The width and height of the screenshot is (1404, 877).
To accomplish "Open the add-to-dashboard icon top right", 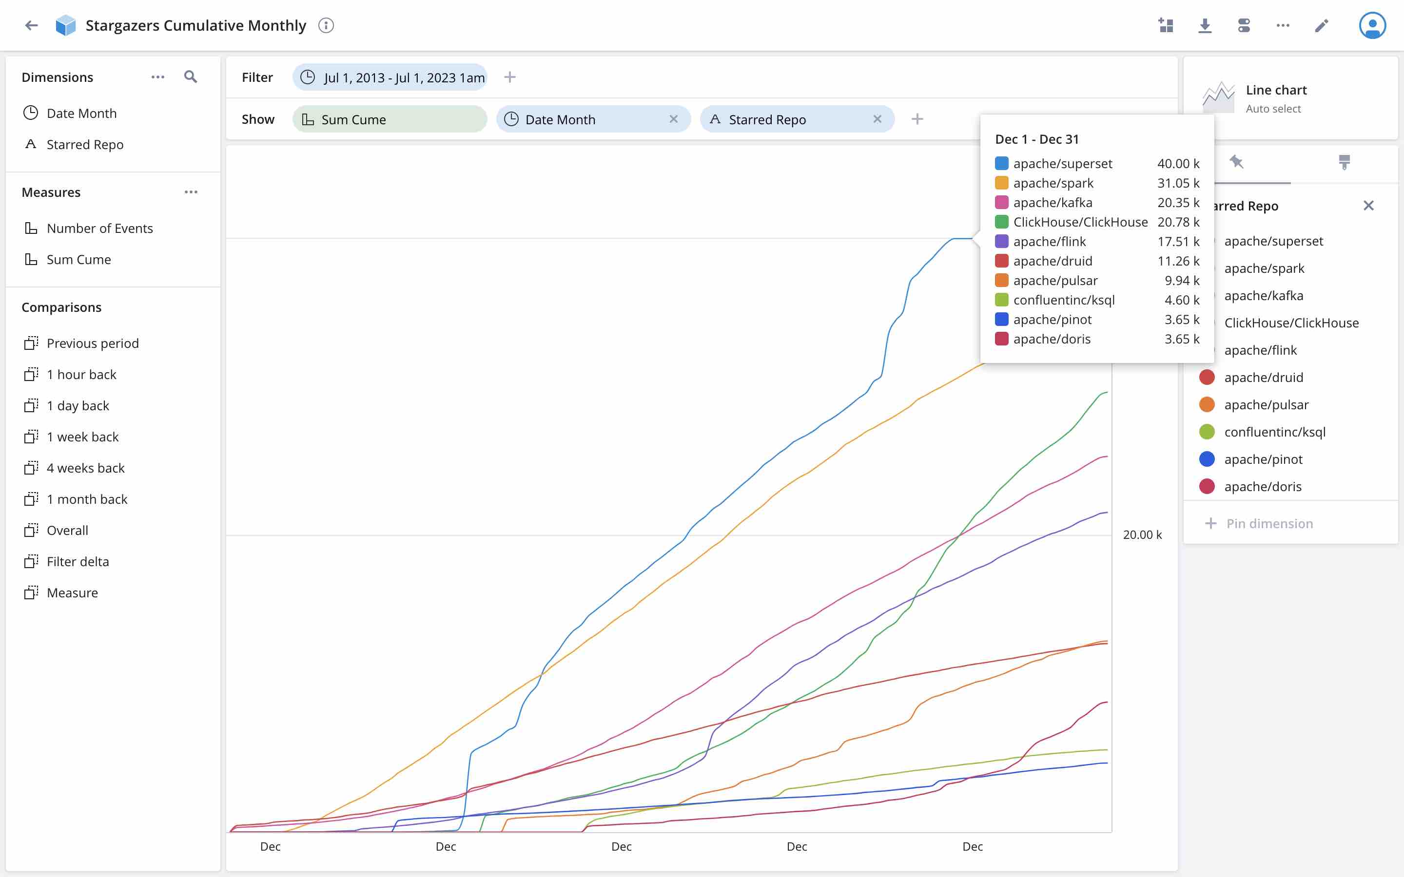I will (x=1166, y=25).
